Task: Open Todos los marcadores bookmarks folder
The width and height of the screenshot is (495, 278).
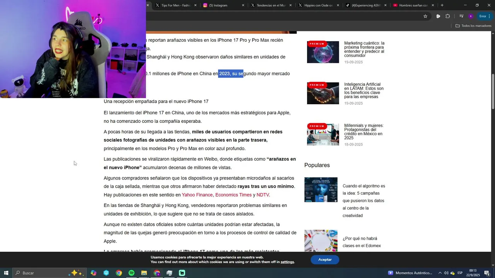Action: tap(473, 26)
